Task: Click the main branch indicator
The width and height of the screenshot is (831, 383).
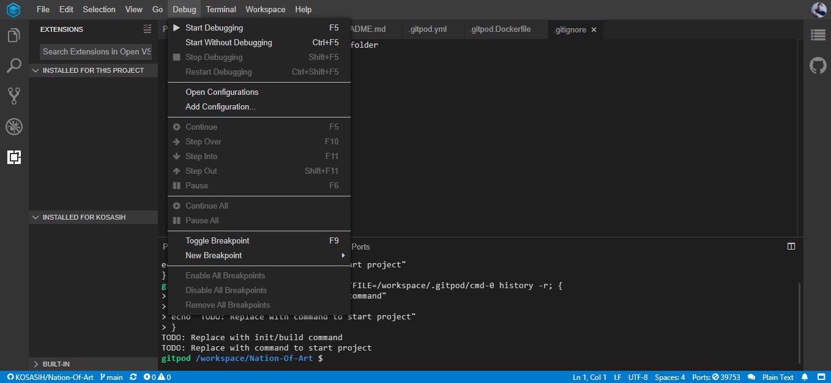Action: coord(111,377)
